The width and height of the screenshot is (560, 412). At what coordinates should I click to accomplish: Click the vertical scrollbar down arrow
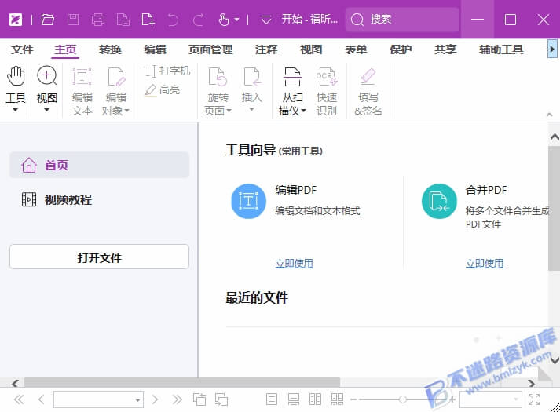coord(555,360)
